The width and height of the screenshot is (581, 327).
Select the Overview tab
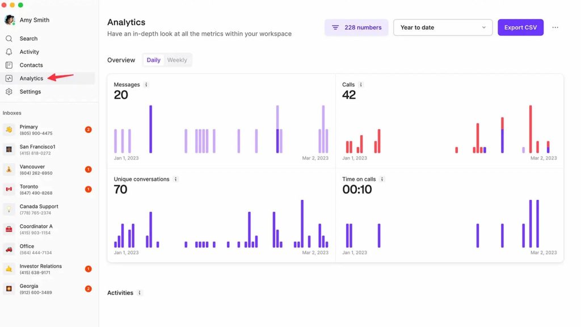click(121, 60)
